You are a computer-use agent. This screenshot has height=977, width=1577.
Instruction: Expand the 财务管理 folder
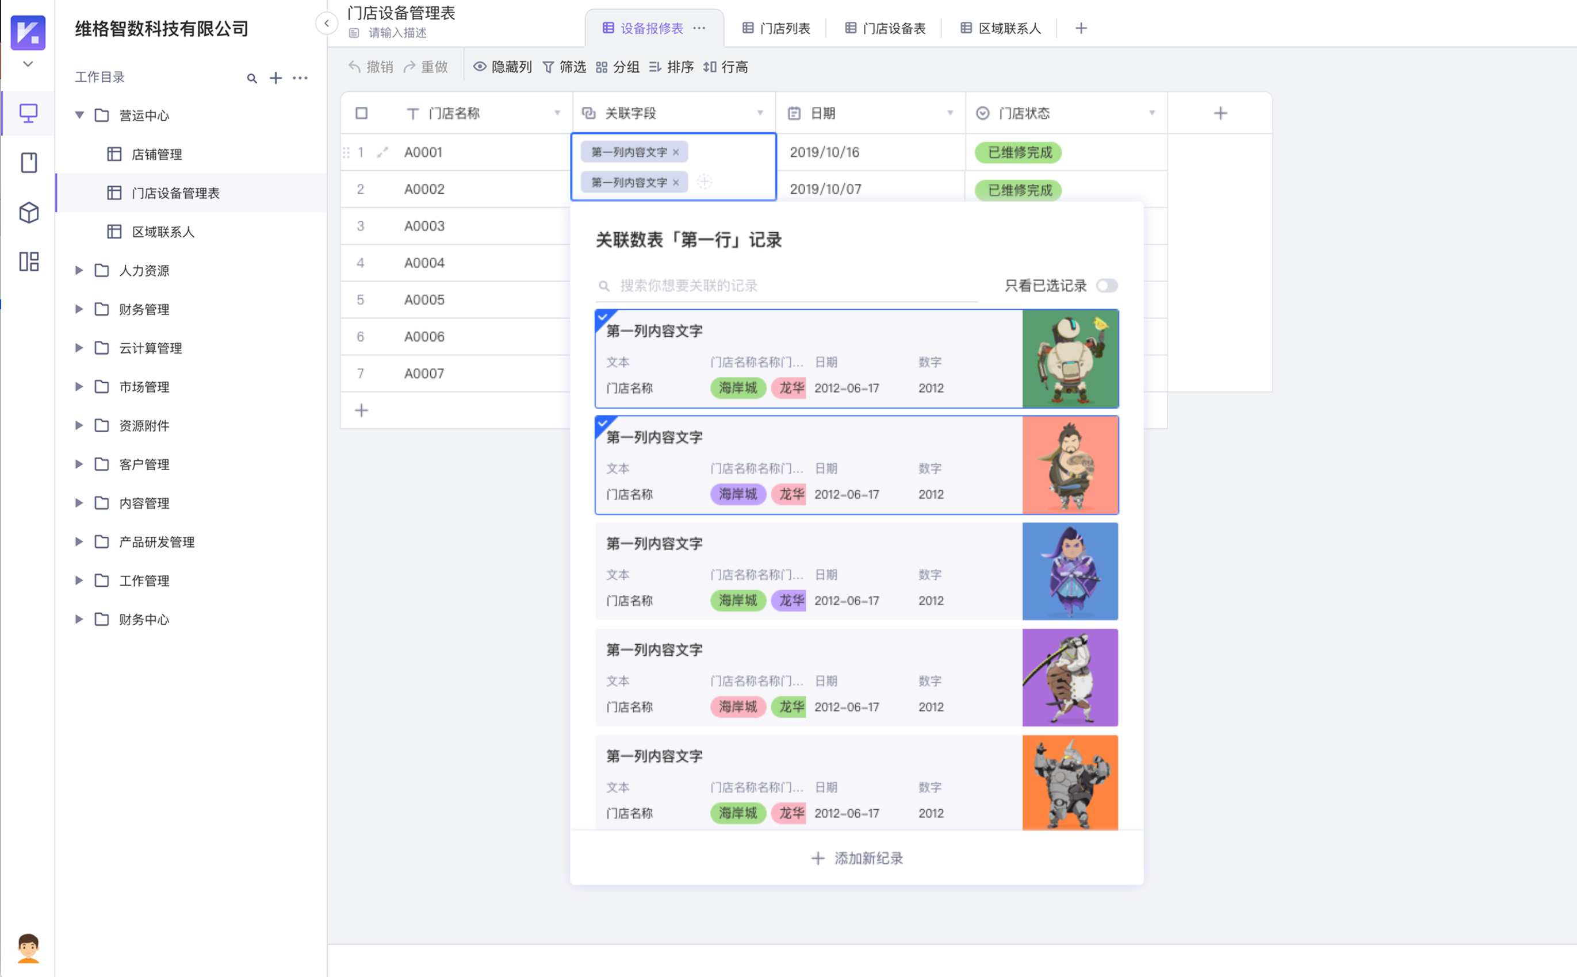click(x=79, y=309)
